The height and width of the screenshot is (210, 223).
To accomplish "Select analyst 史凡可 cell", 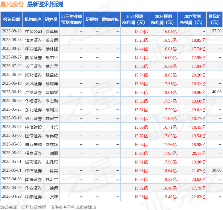I will click(51, 162).
